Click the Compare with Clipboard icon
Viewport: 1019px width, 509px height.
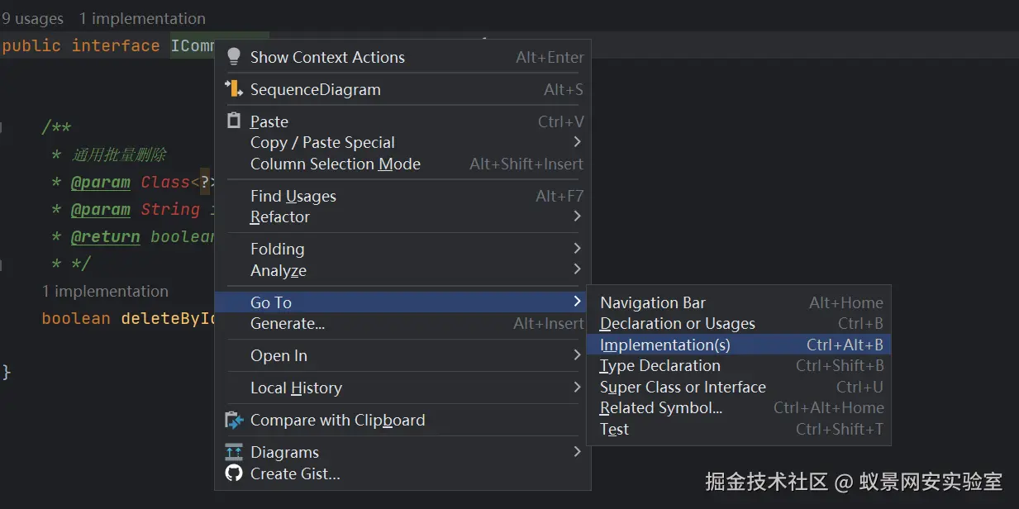pyautogui.click(x=235, y=421)
